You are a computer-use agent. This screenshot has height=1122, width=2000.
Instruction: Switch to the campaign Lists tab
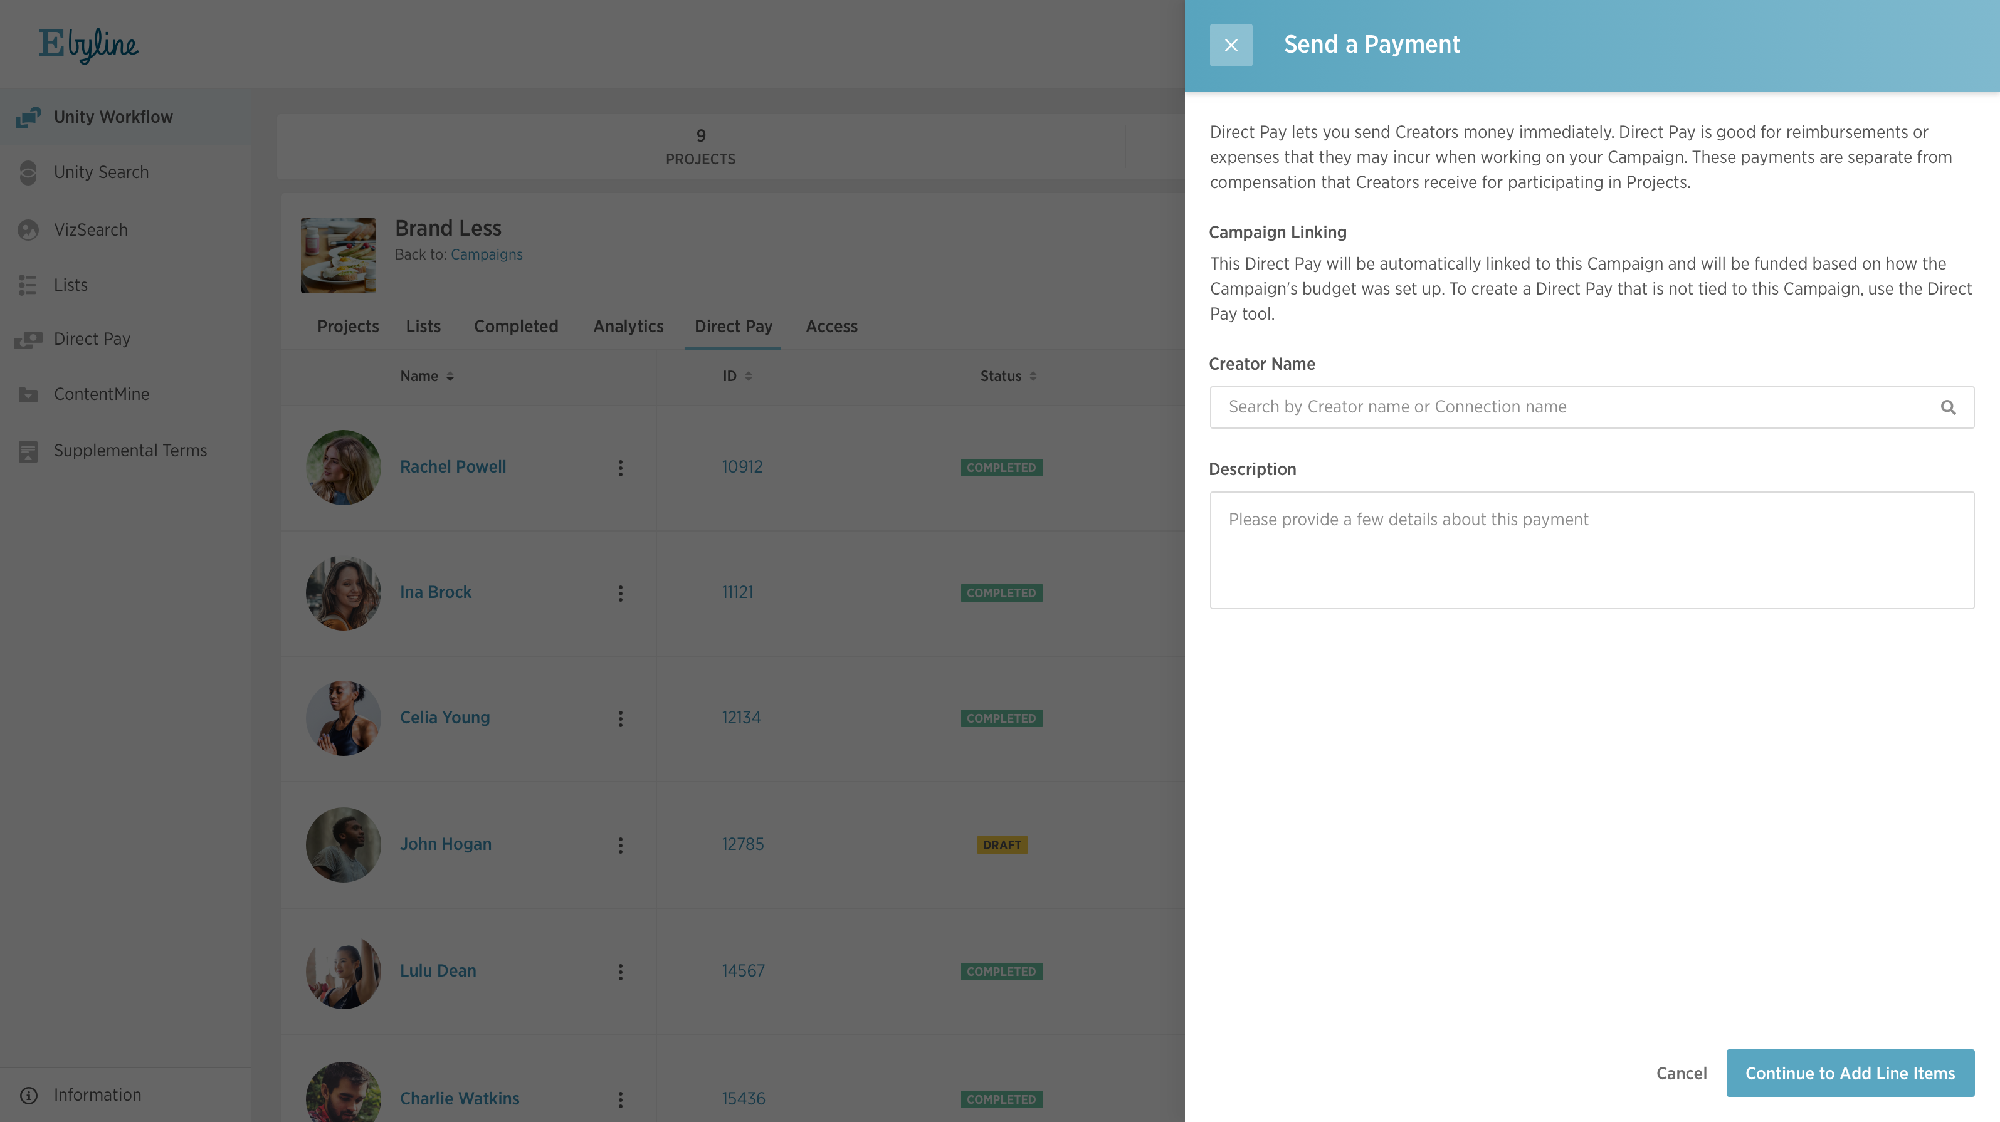pos(423,326)
